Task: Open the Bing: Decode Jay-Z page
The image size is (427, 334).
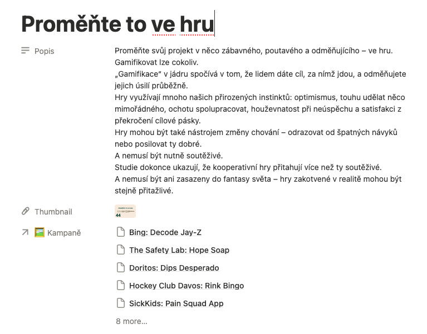Action: point(165,232)
